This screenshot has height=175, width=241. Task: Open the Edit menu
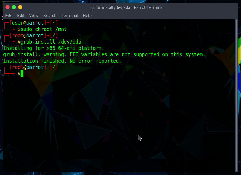pyautogui.click(x=21, y=16)
